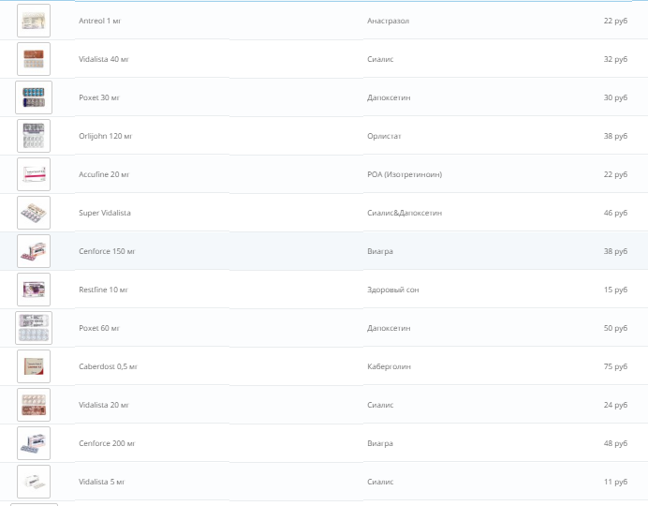
Task: Select the РОА (Изотретиноин) description text
Action: [404, 174]
